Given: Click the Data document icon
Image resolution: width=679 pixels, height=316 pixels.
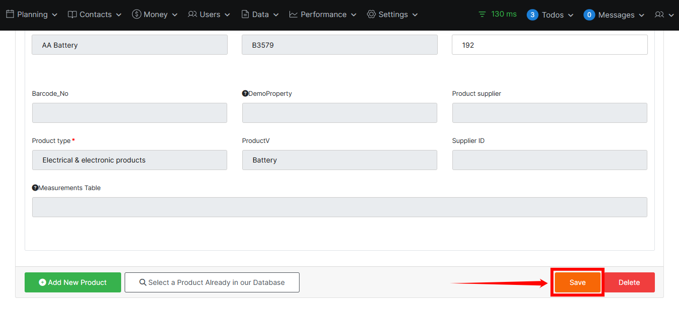Looking at the screenshot, I should pos(245,15).
